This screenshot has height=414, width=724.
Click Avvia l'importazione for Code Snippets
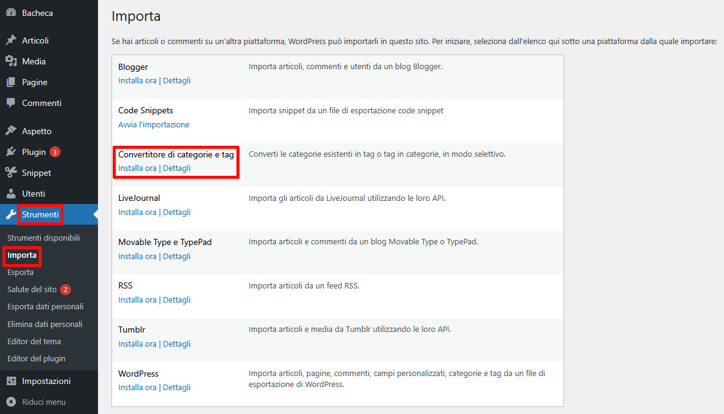[x=154, y=124]
